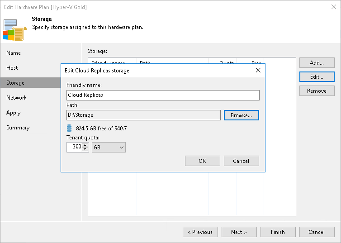Click the Hyper-V hardware plan wizard icon
Image resolution: width=341 pixels, height=243 pixels.
14,30
